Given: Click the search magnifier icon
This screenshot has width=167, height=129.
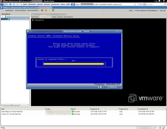Looking at the screenshot, I should coord(165,4).
